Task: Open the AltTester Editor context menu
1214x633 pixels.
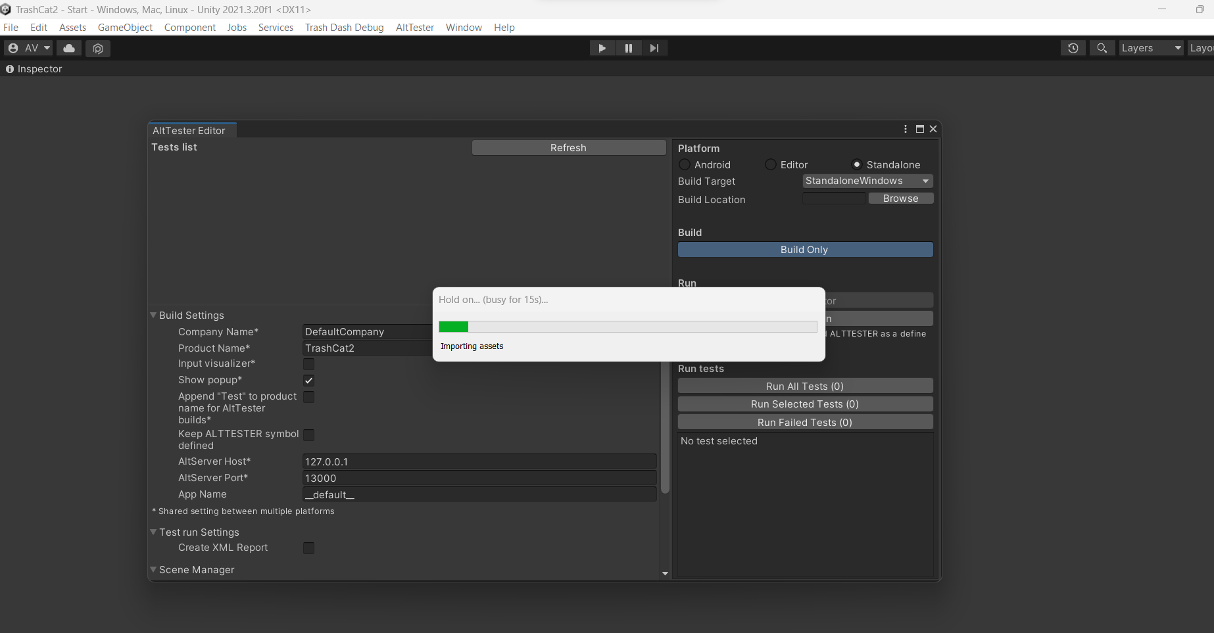Action: coord(906,129)
